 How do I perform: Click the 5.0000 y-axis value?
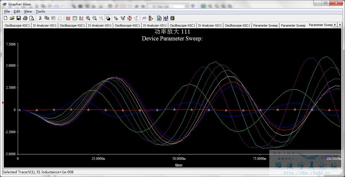(x=11, y=66)
